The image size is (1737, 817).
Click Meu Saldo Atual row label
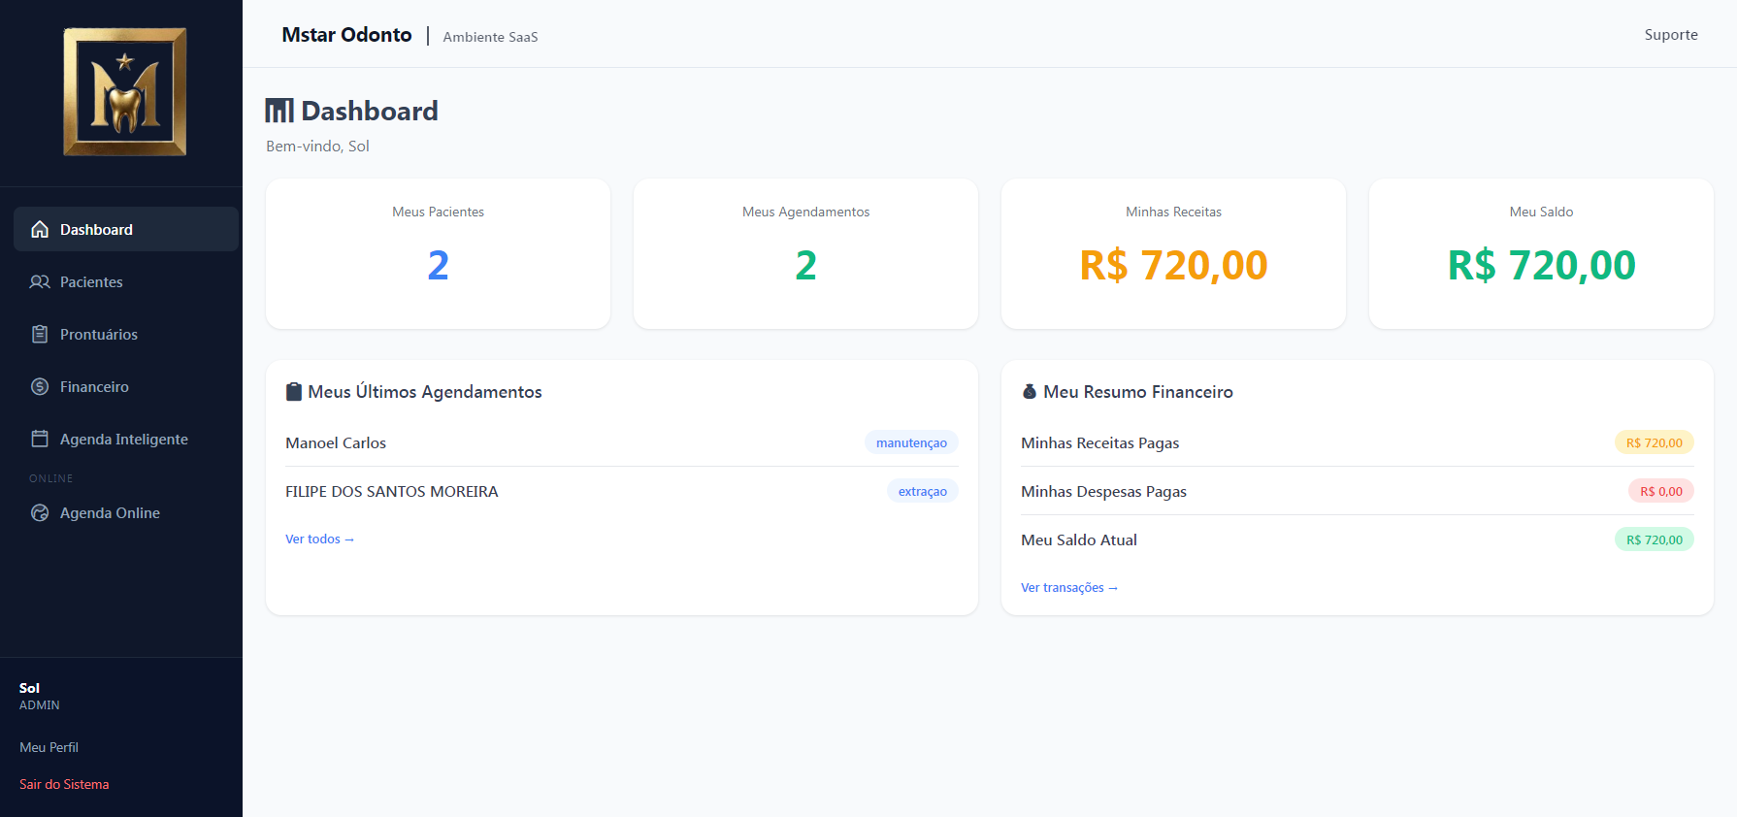1079,539
